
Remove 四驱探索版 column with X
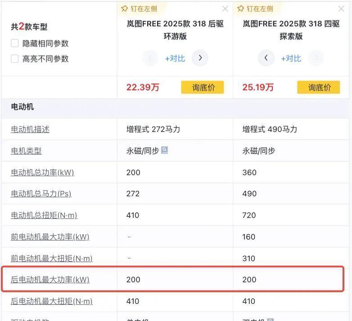point(341,9)
